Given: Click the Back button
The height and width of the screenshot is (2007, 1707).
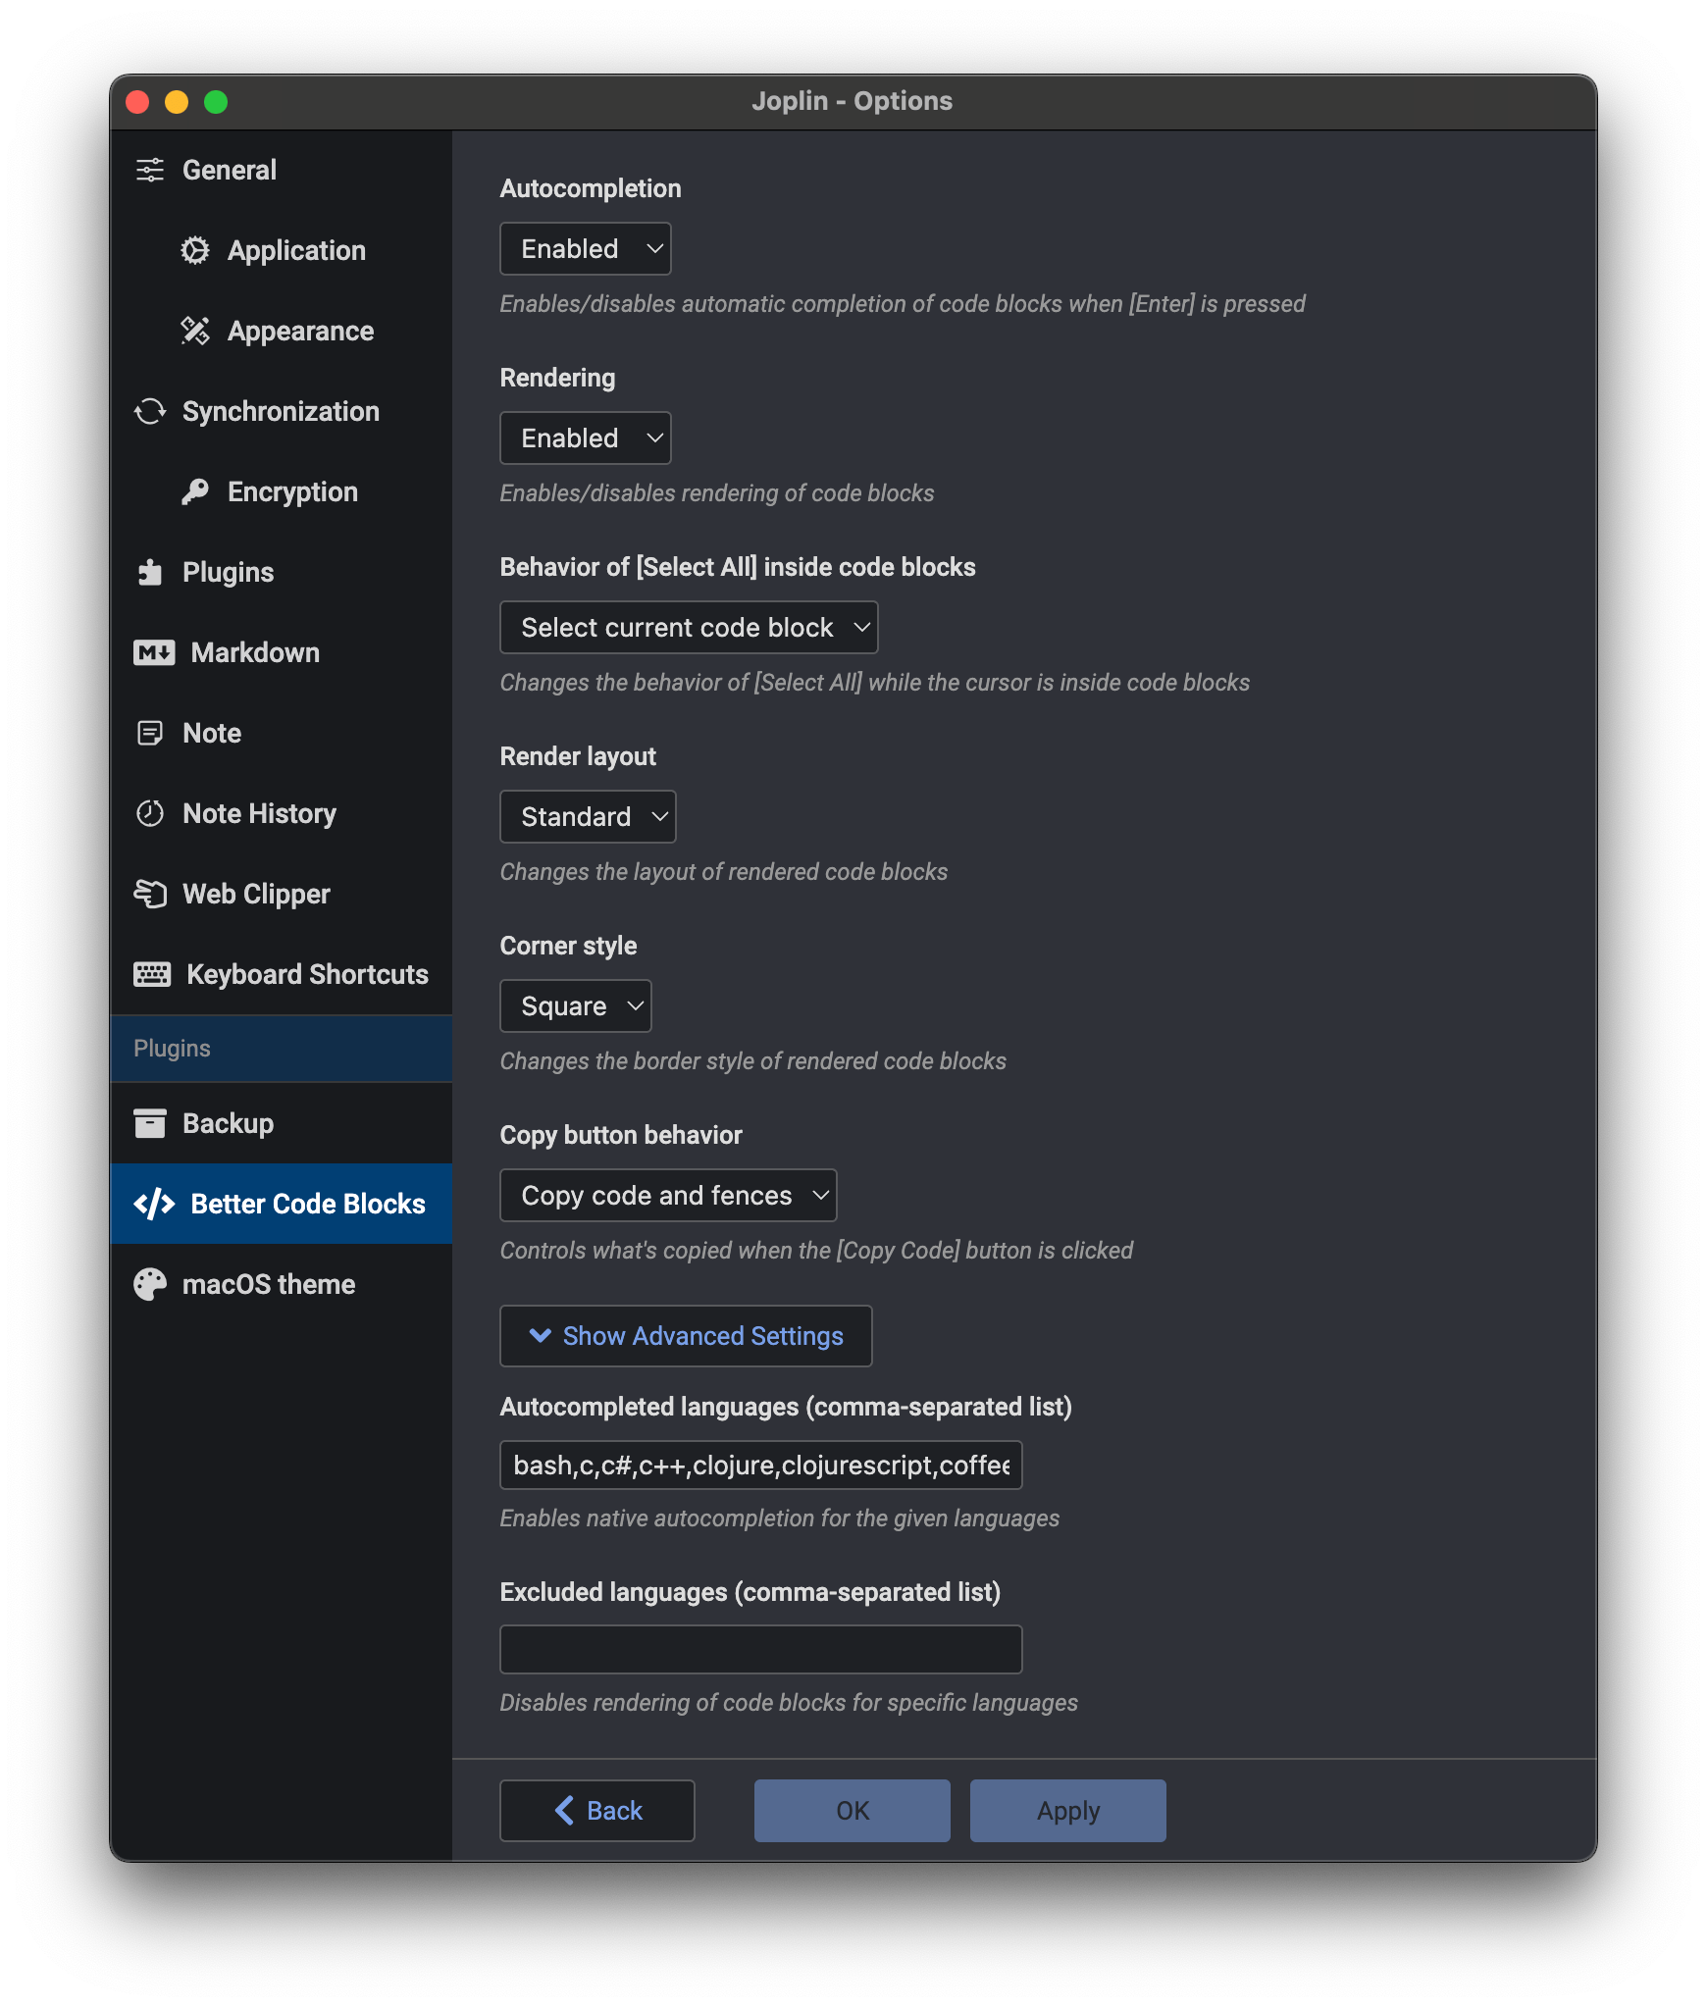Looking at the screenshot, I should point(597,1811).
